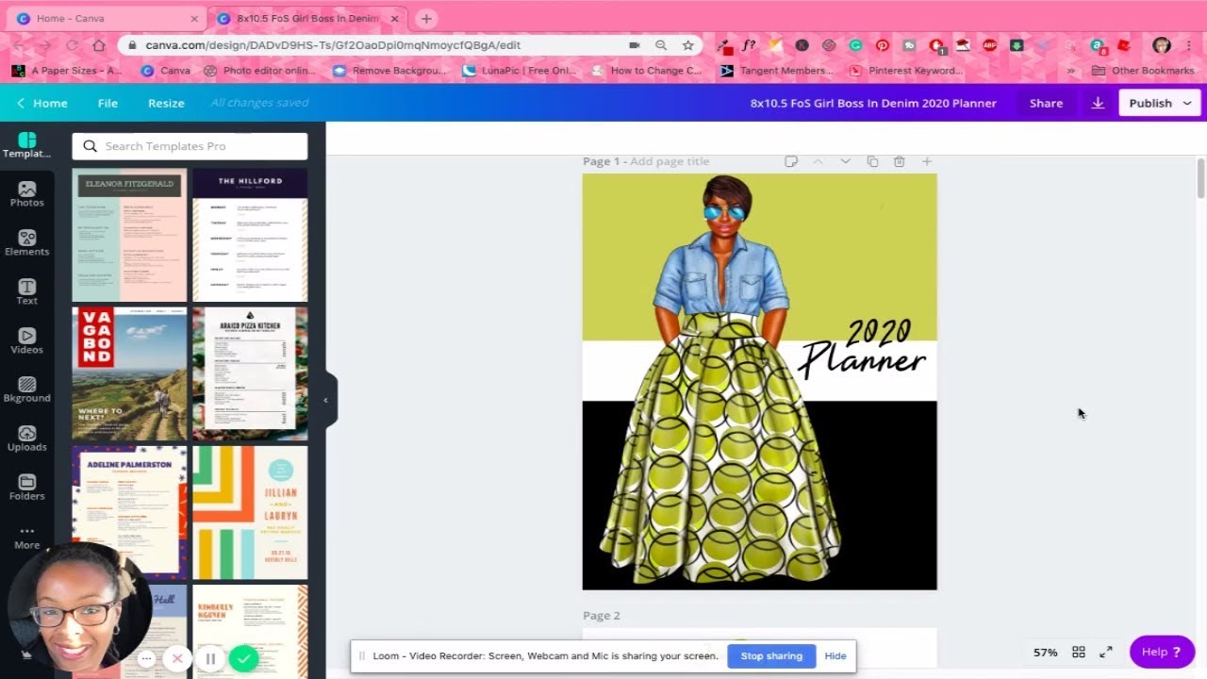The width and height of the screenshot is (1207, 679).
Task: Finish Loom recording with green checkmark
Action: [x=244, y=659]
